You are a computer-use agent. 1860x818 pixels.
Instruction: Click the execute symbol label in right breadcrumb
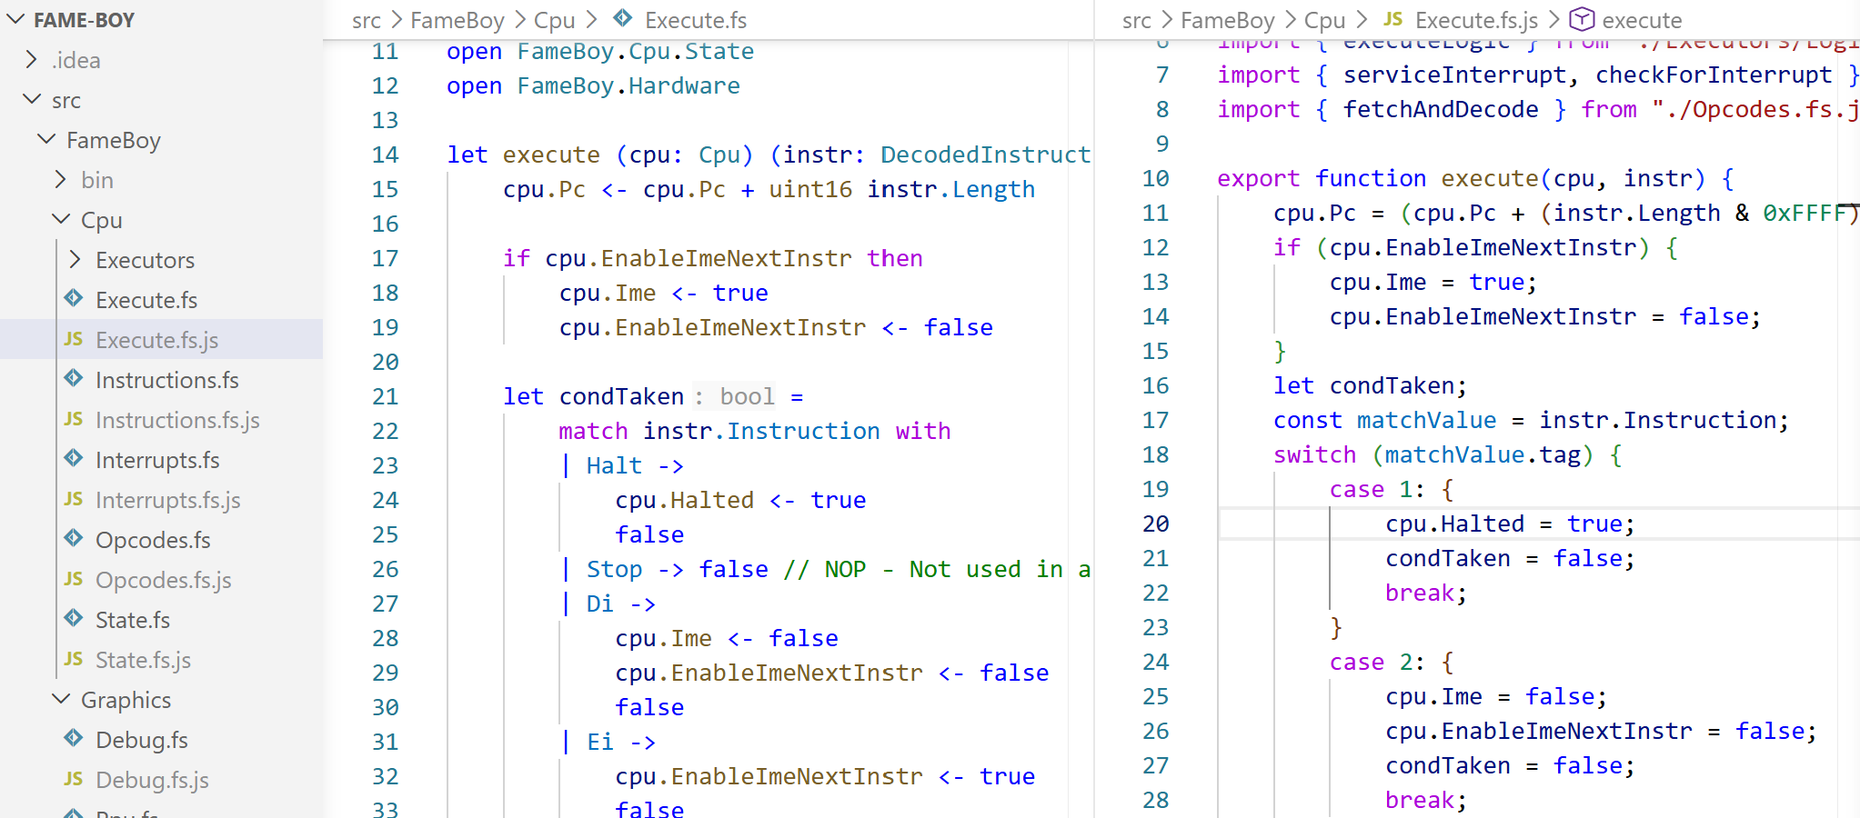(x=1644, y=19)
